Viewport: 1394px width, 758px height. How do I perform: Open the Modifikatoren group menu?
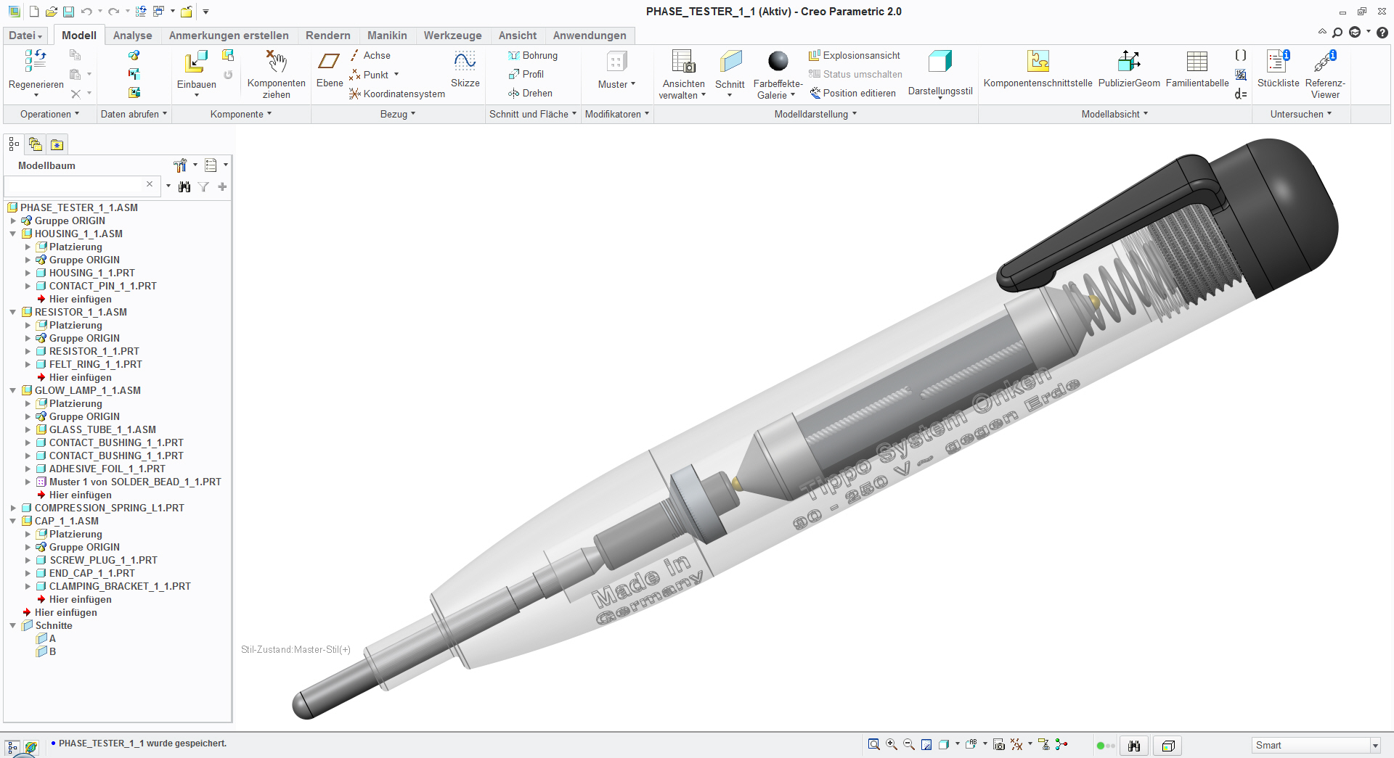point(617,114)
